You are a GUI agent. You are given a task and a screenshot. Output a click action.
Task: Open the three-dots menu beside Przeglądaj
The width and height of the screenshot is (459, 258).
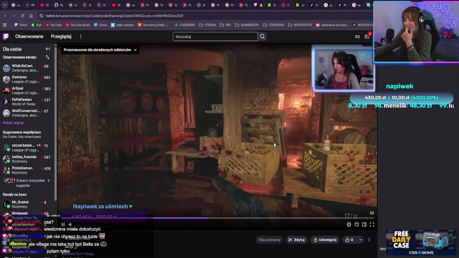[81, 37]
